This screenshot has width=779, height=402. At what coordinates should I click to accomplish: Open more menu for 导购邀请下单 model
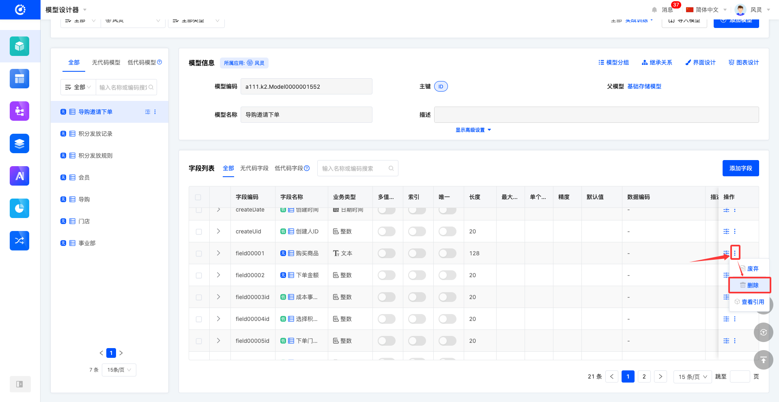coord(155,112)
